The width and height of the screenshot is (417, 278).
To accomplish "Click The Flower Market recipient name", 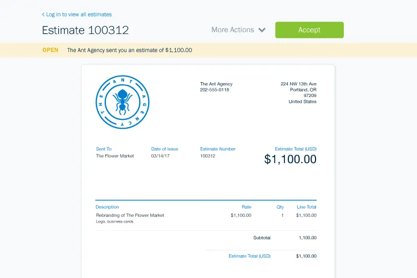I will coord(115,156).
